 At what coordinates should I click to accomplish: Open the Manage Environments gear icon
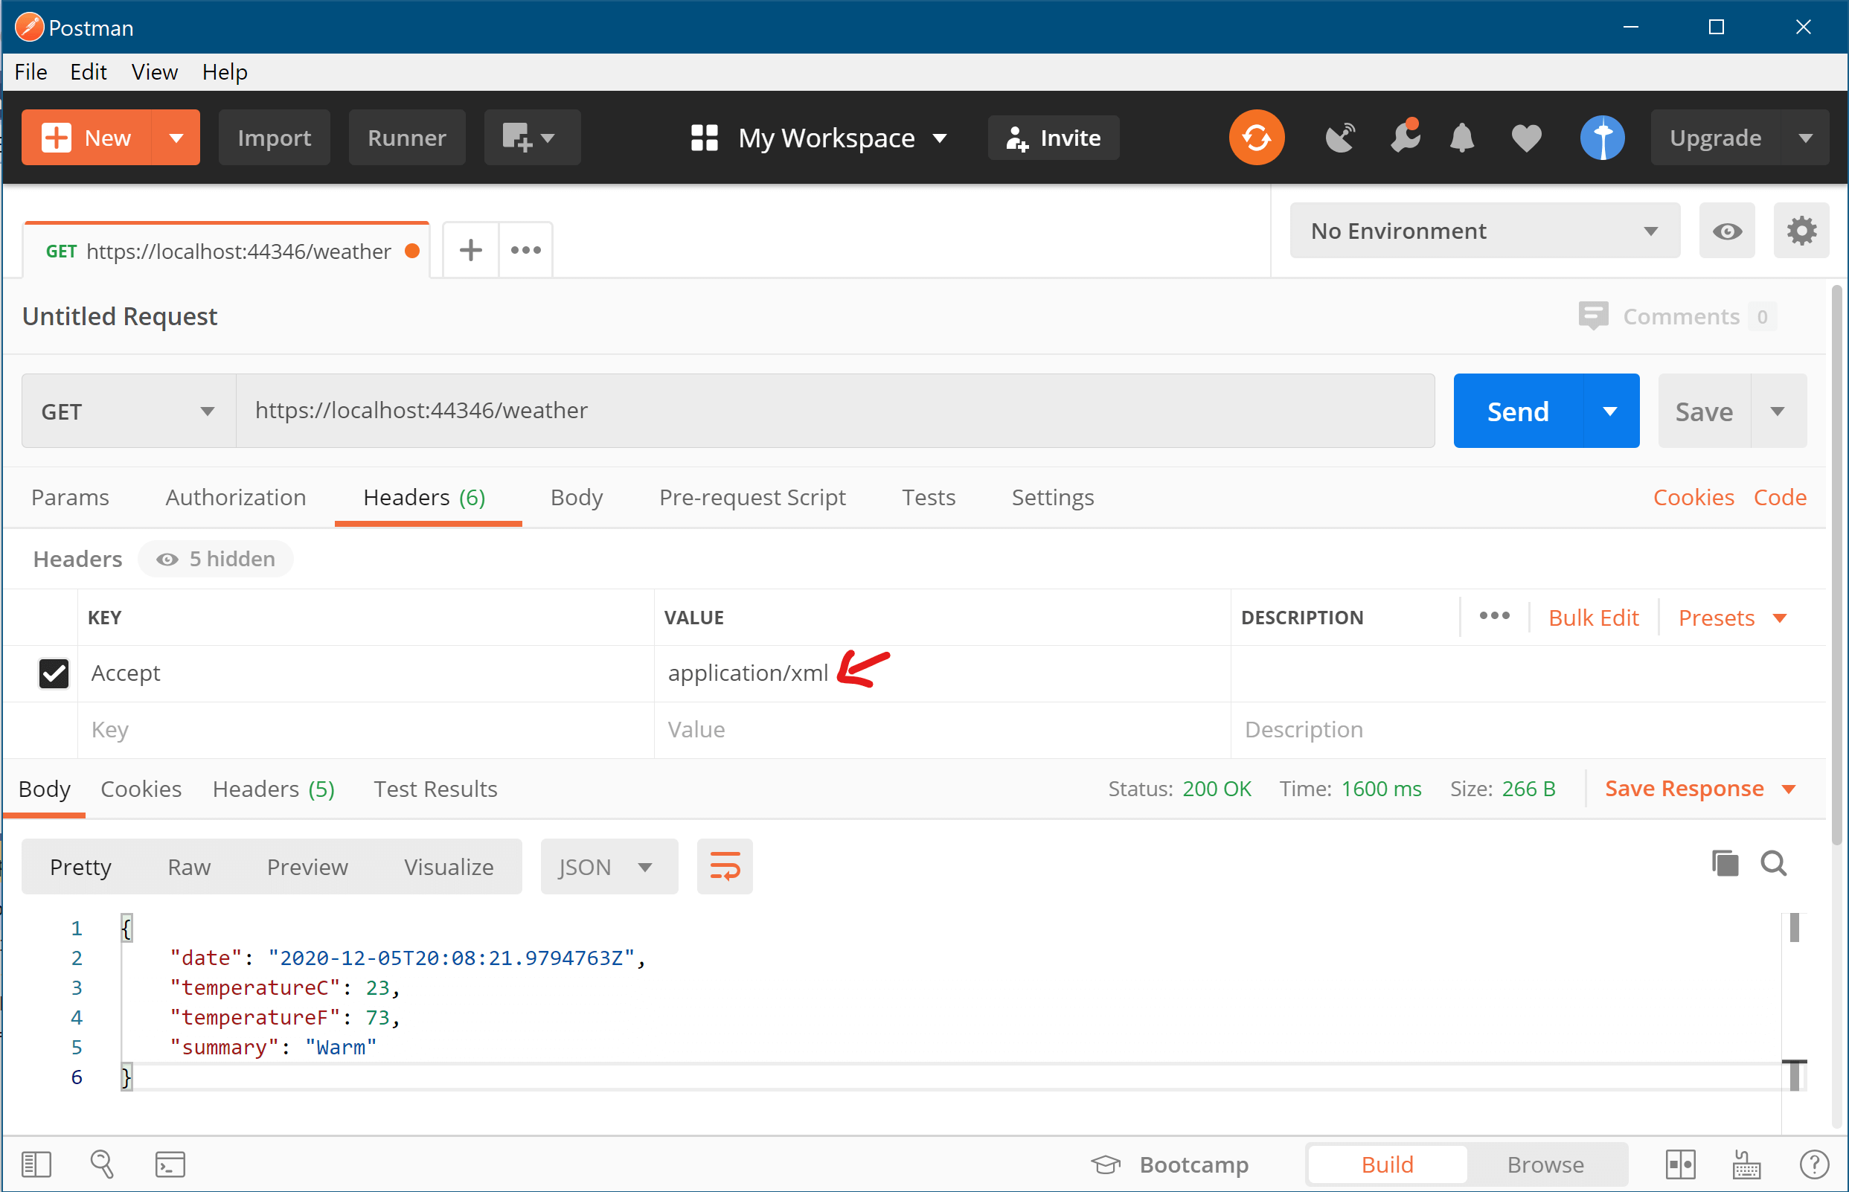1801,231
